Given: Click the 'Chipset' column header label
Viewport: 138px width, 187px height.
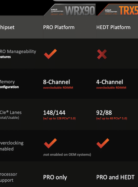Looking at the screenshot, I should coord(7,27).
